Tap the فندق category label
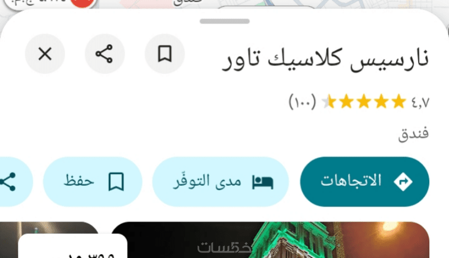 [414, 133]
